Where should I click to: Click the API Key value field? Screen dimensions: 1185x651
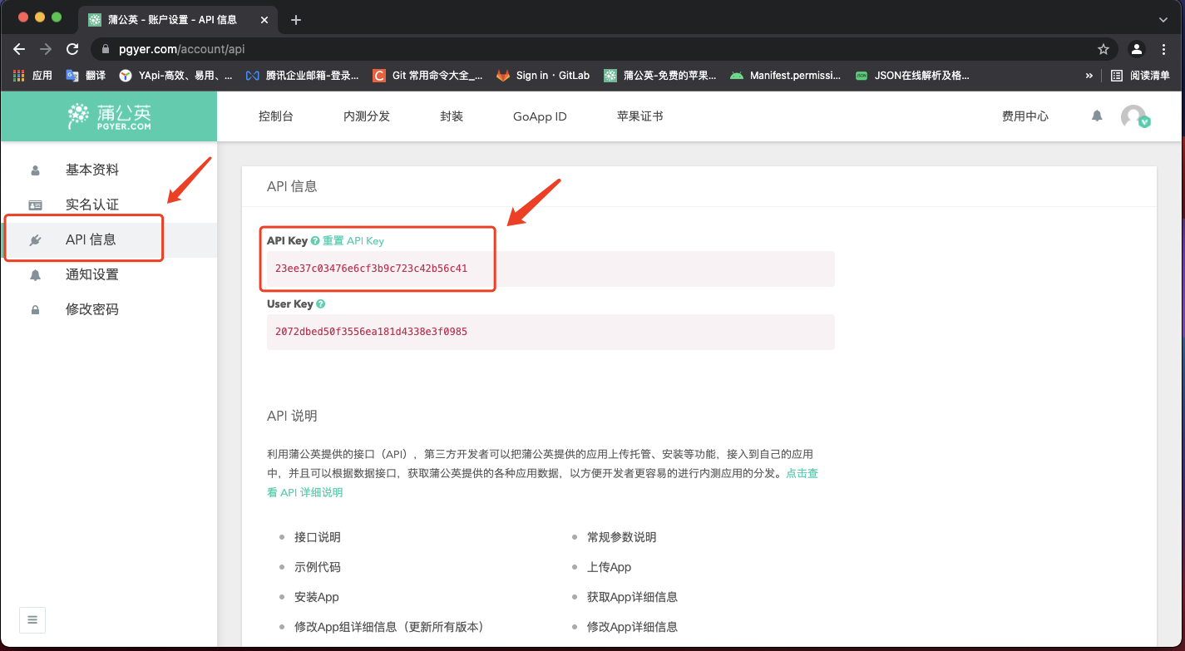(x=549, y=269)
